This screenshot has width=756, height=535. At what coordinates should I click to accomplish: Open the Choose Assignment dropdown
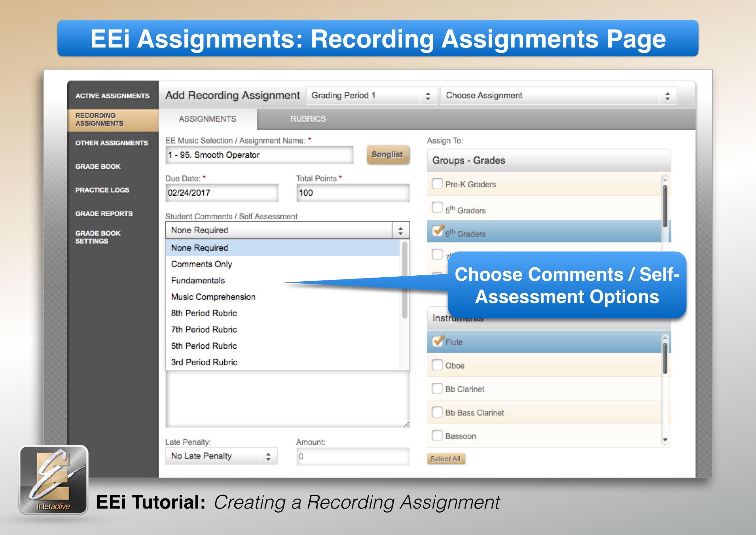558,96
